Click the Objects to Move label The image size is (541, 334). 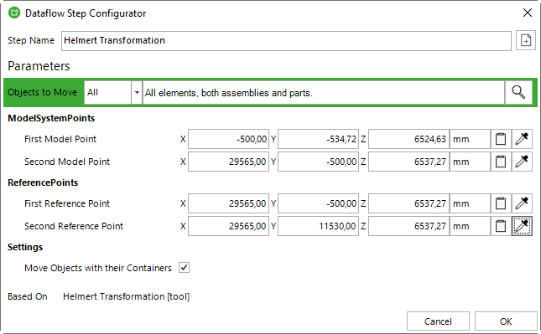(42, 92)
